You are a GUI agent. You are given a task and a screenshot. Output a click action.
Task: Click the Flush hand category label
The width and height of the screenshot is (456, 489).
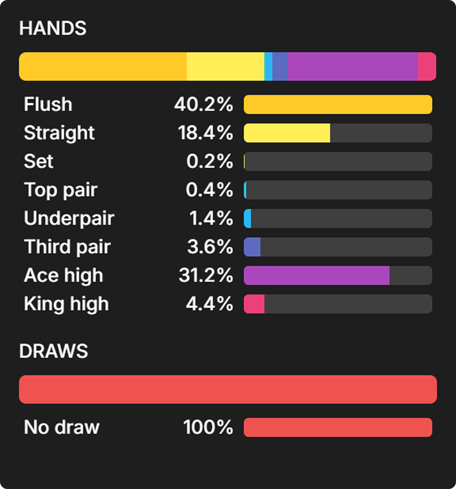click(x=48, y=104)
